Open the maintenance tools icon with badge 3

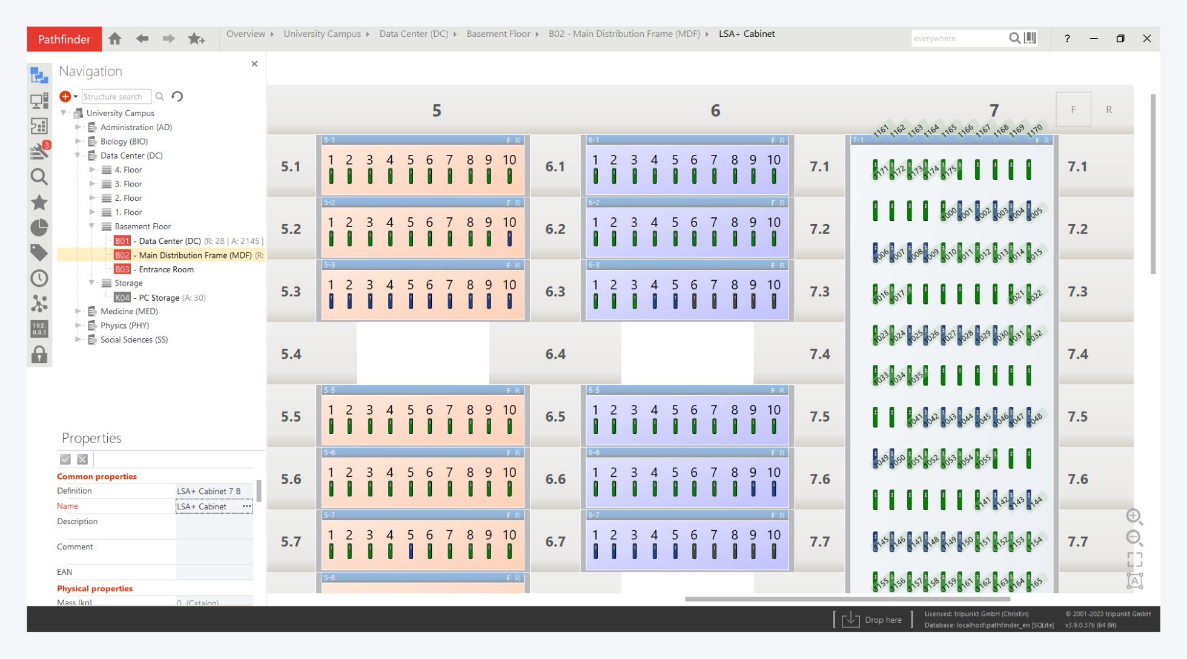pyautogui.click(x=39, y=151)
